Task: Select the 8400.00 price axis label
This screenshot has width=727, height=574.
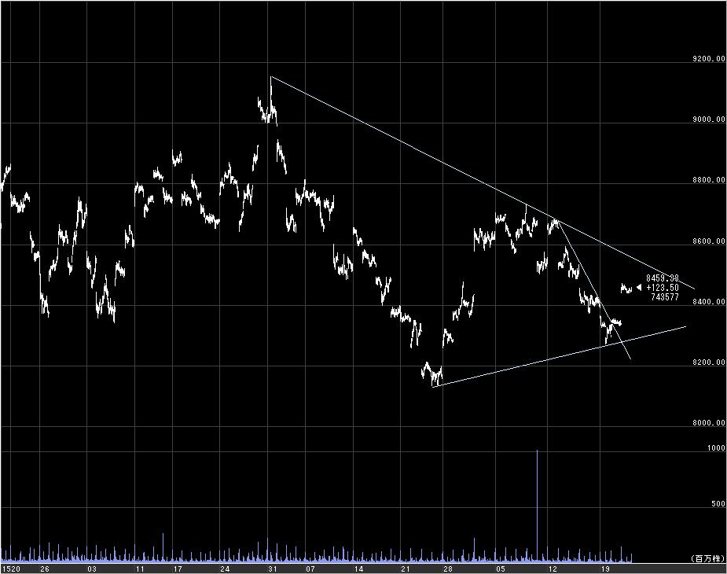Action: click(x=709, y=302)
